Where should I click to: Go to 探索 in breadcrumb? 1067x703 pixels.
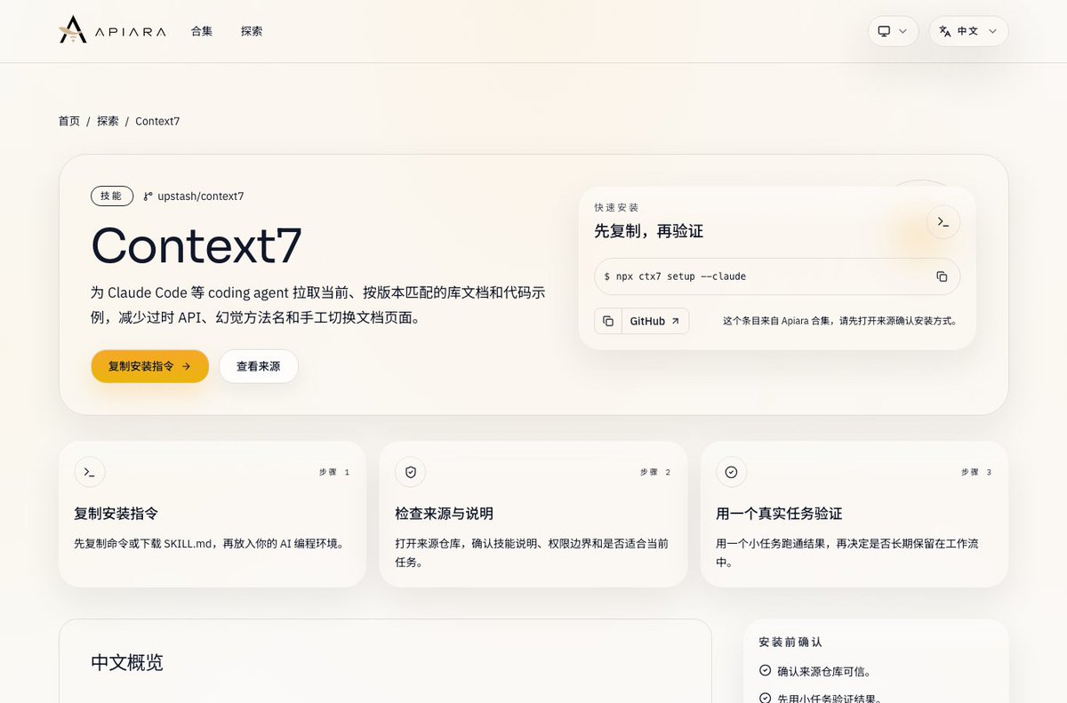108,121
